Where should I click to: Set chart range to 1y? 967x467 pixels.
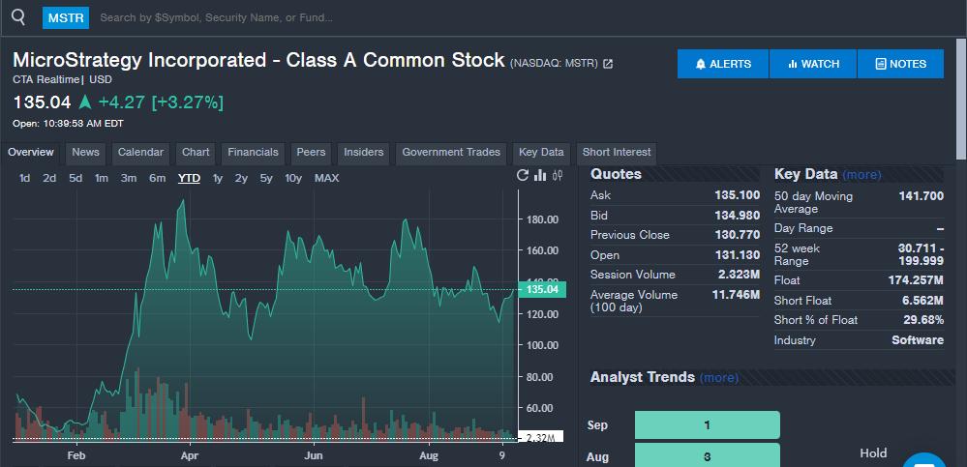217,178
